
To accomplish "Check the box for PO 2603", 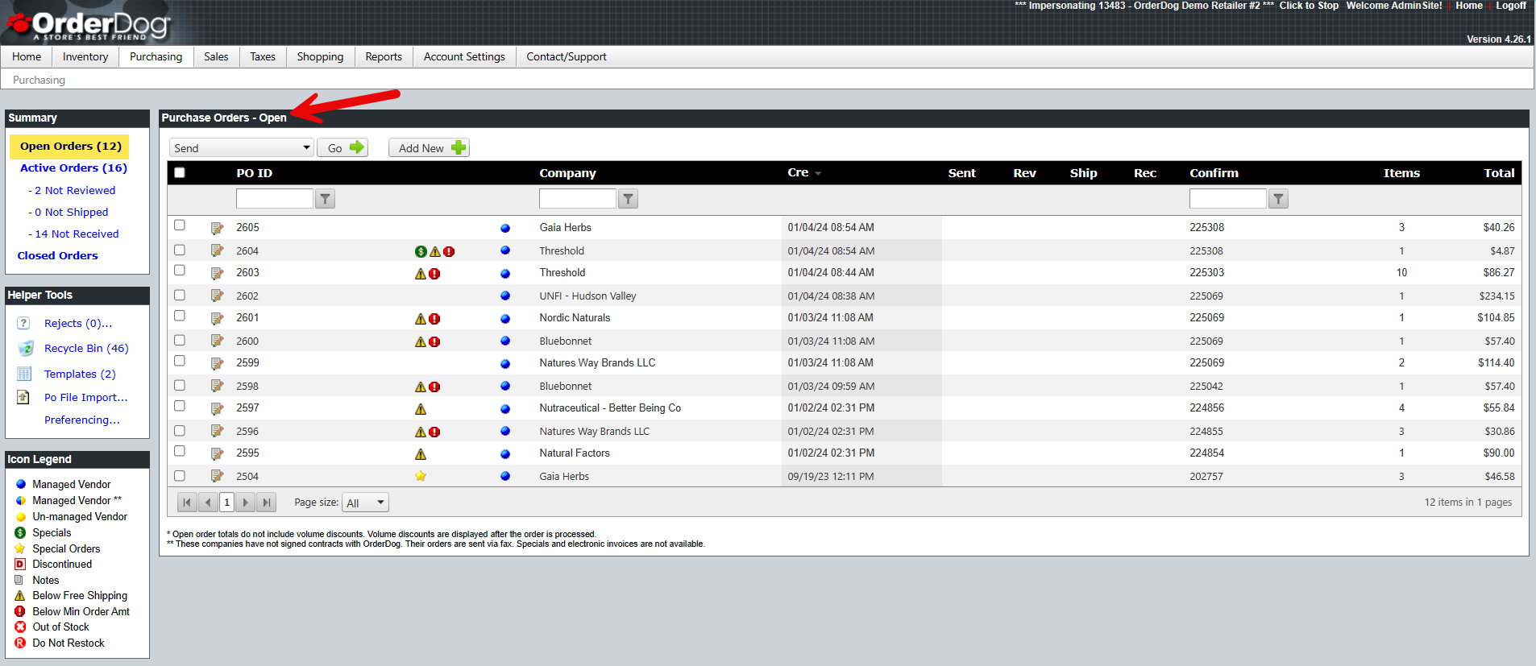I will click(x=180, y=271).
